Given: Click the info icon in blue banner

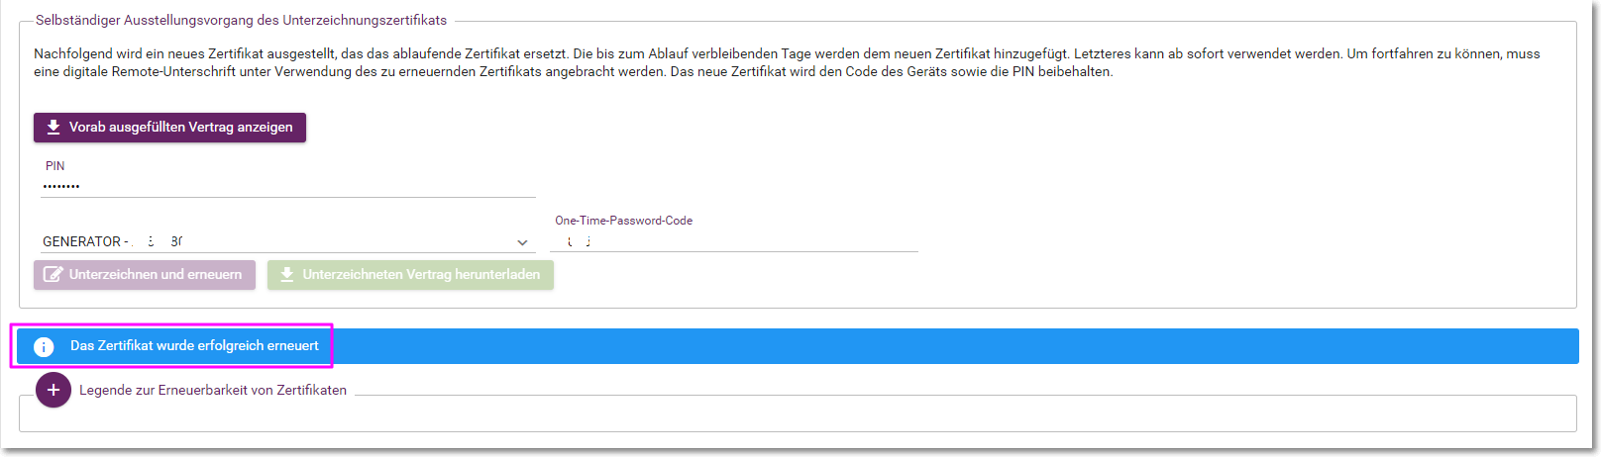Looking at the screenshot, I should pyautogui.click(x=44, y=346).
